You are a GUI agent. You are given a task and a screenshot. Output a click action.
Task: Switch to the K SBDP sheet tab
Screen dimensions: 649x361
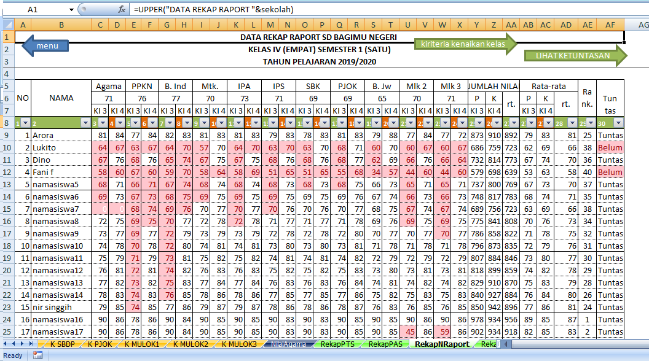(62, 344)
